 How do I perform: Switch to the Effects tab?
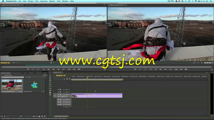31,73
